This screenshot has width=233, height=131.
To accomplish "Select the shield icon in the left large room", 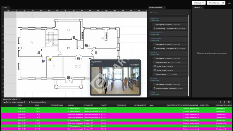I will pos(32,43).
